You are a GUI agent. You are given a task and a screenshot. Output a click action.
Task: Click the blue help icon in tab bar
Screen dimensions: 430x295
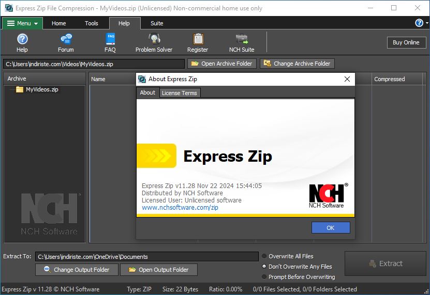(x=419, y=23)
